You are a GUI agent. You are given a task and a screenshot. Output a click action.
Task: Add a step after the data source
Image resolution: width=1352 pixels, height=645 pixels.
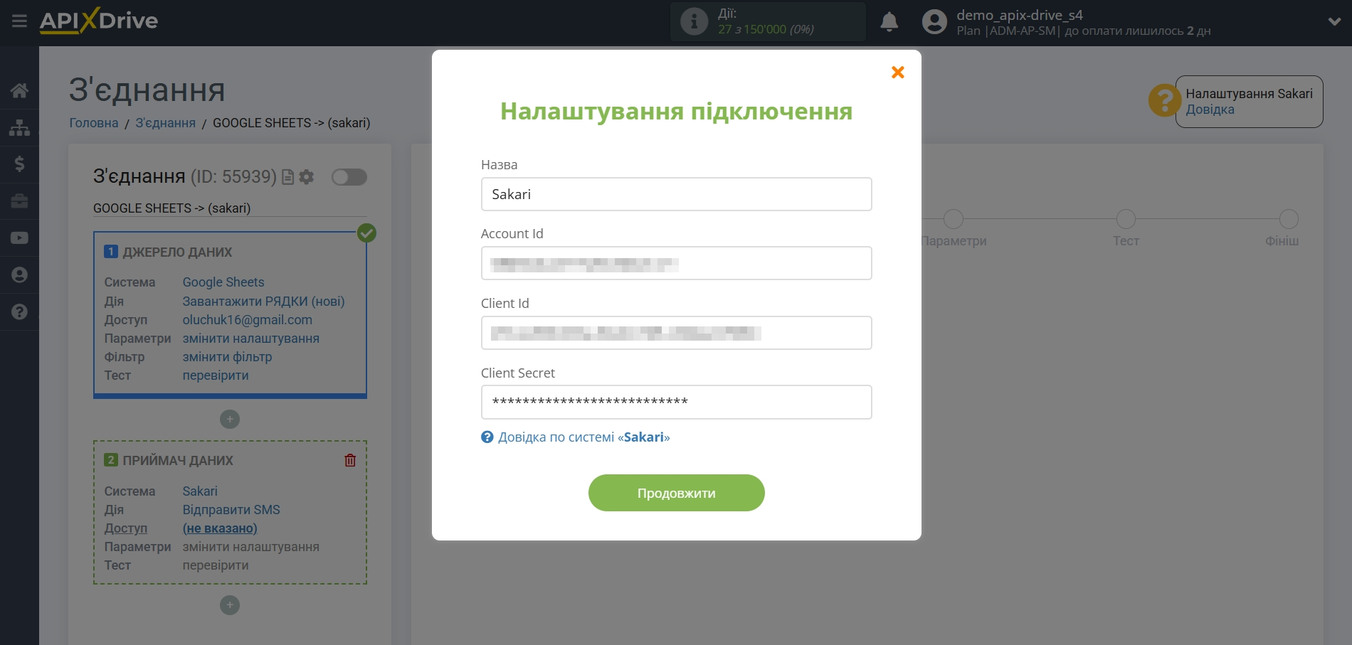coord(230,420)
